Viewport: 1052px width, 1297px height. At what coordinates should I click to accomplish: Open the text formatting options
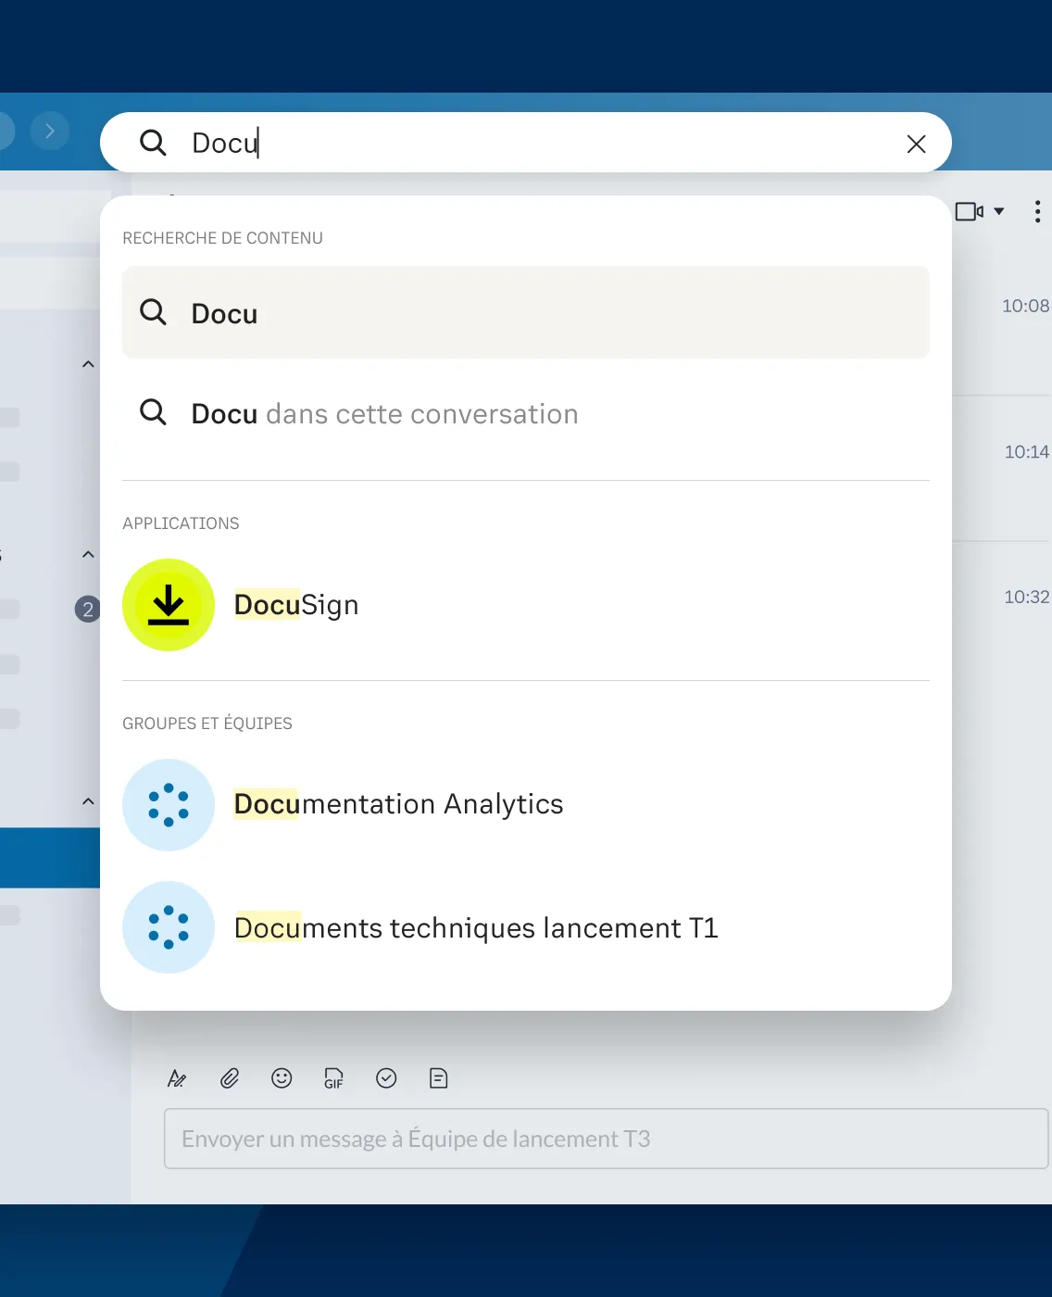(x=177, y=1077)
